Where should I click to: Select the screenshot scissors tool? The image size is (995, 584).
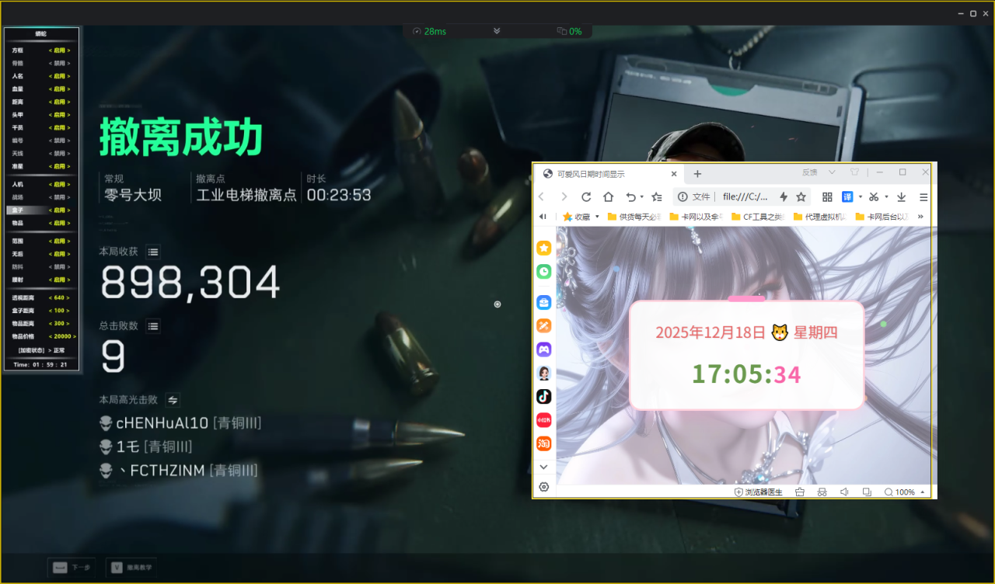pyautogui.click(x=875, y=196)
